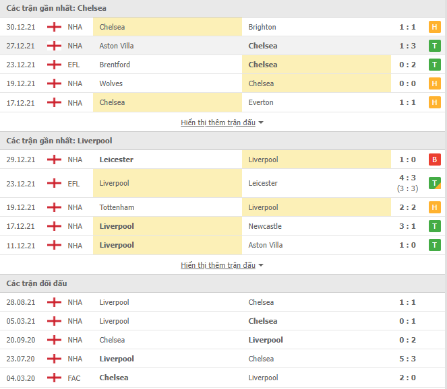This screenshot has height=389, width=447.
Task: Open the Liverpool vs Chelsea 5:3 score
Action: (407, 359)
